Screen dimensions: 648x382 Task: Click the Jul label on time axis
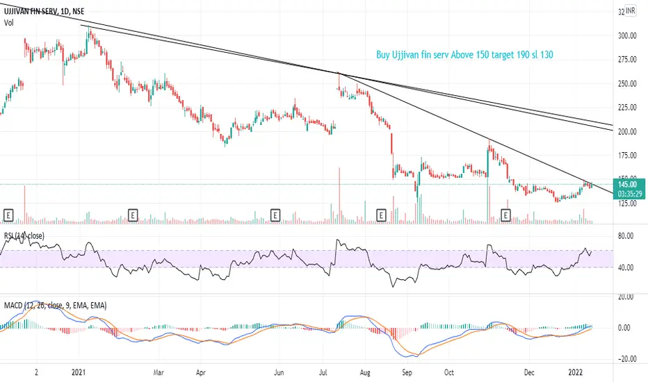click(x=323, y=372)
